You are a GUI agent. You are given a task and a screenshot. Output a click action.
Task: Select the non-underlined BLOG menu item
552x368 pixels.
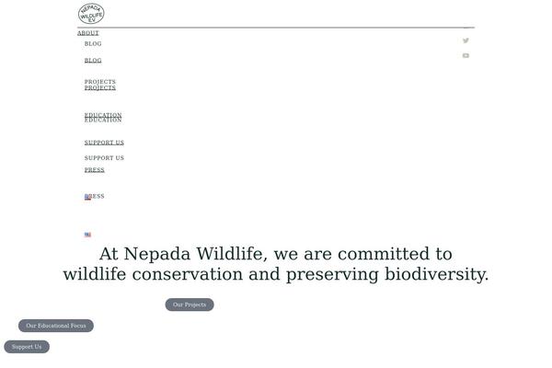(x=93, y=43)
